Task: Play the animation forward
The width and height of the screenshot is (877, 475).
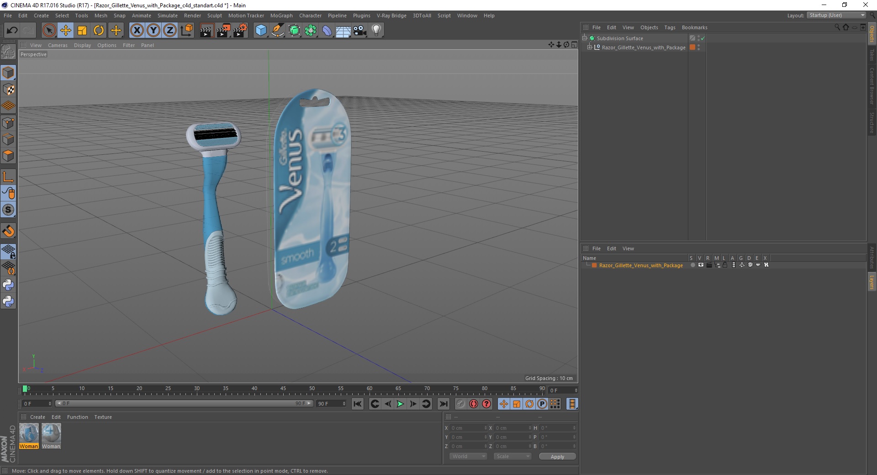Action: click(x=400, y=404)
